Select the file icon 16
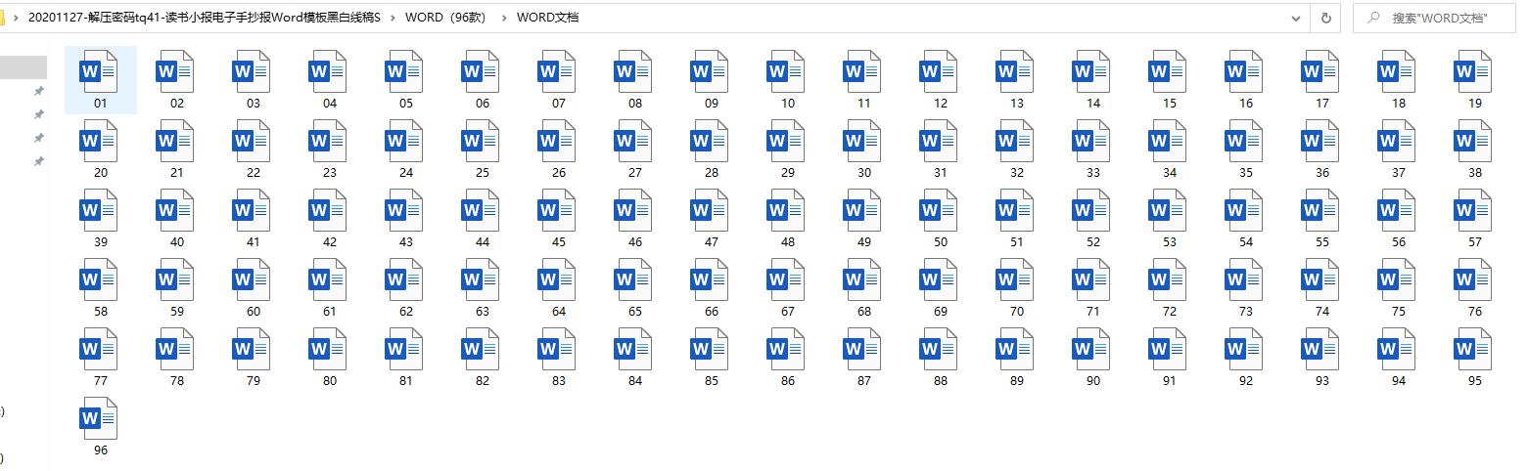The height and width of the screenshot is (471, 1528). [1244, 71]
